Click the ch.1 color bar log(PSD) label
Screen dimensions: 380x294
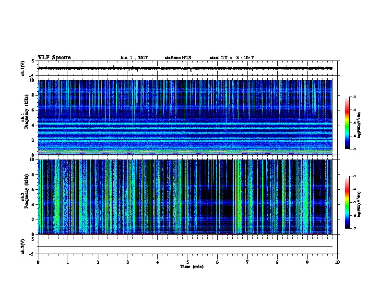pyautogui.click(x=359, y=125)
